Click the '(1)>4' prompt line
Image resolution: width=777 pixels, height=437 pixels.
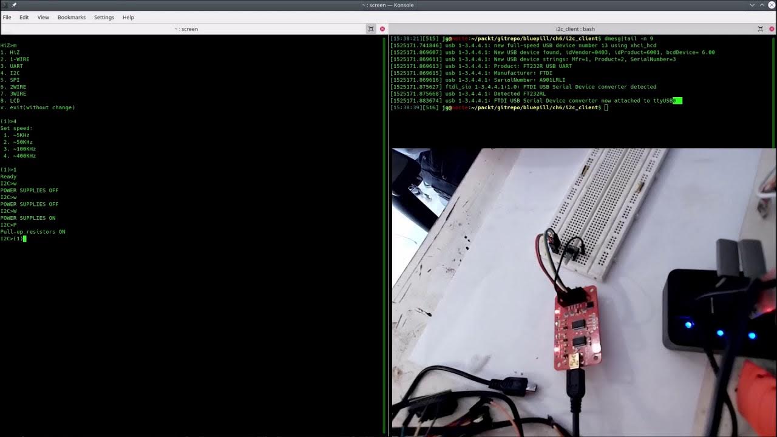(8, 121)
